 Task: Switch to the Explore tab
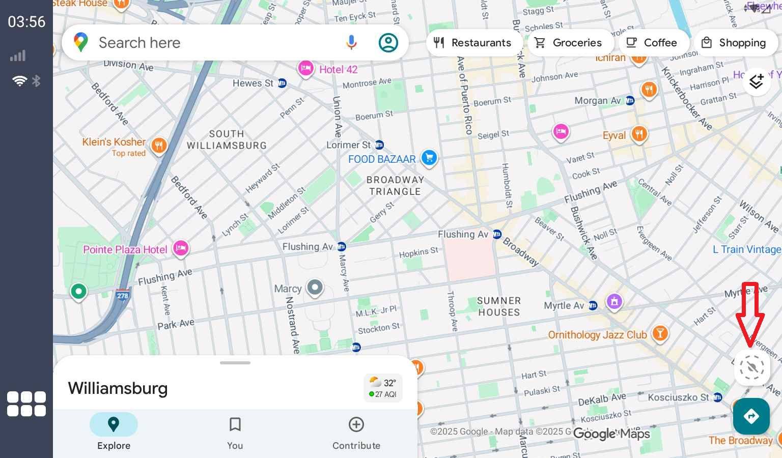(x=113, y=432)
